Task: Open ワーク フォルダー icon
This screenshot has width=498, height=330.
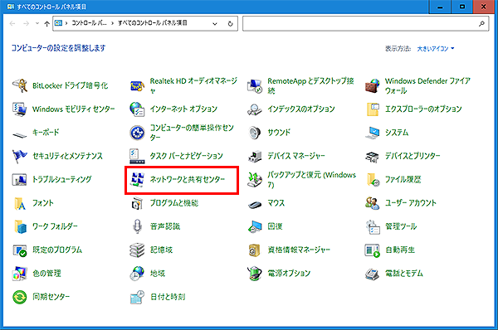Action: (20, 226)
